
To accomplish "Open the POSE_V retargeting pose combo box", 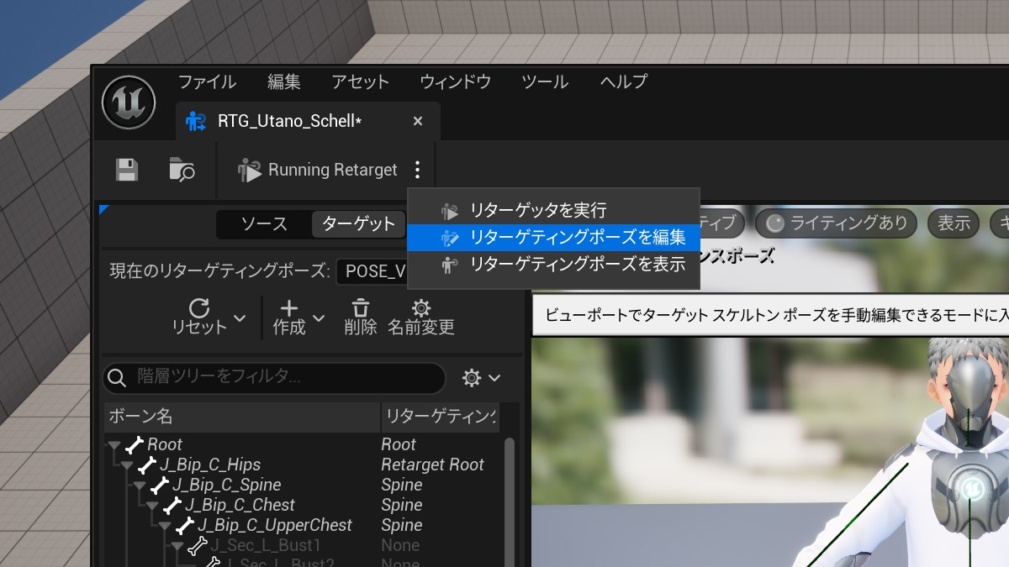I will point(372,271).
